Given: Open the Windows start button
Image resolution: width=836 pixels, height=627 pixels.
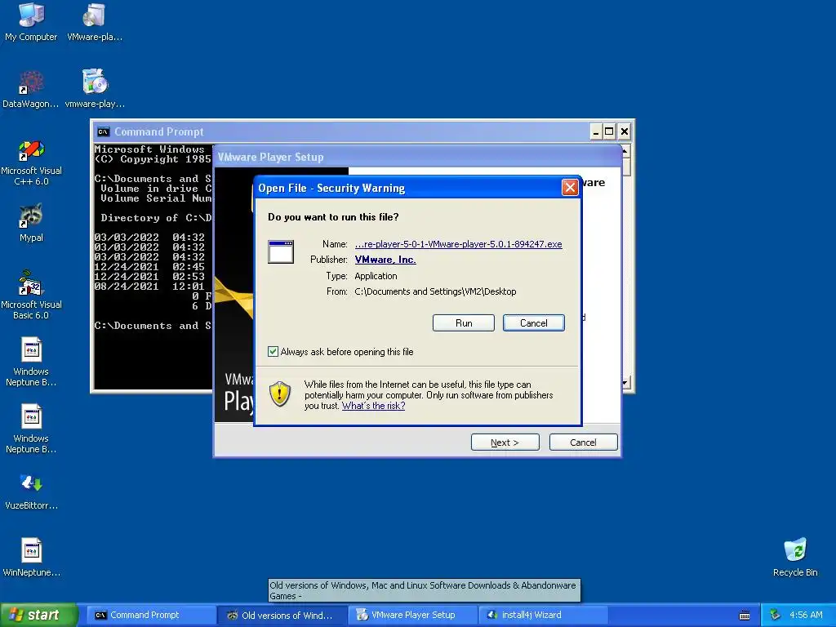Looking at the screenshot, I should [38, 616].
